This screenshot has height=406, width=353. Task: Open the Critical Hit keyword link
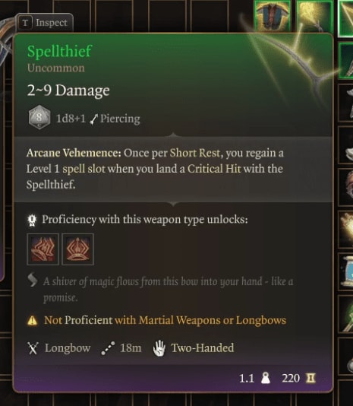pos(214,169)
